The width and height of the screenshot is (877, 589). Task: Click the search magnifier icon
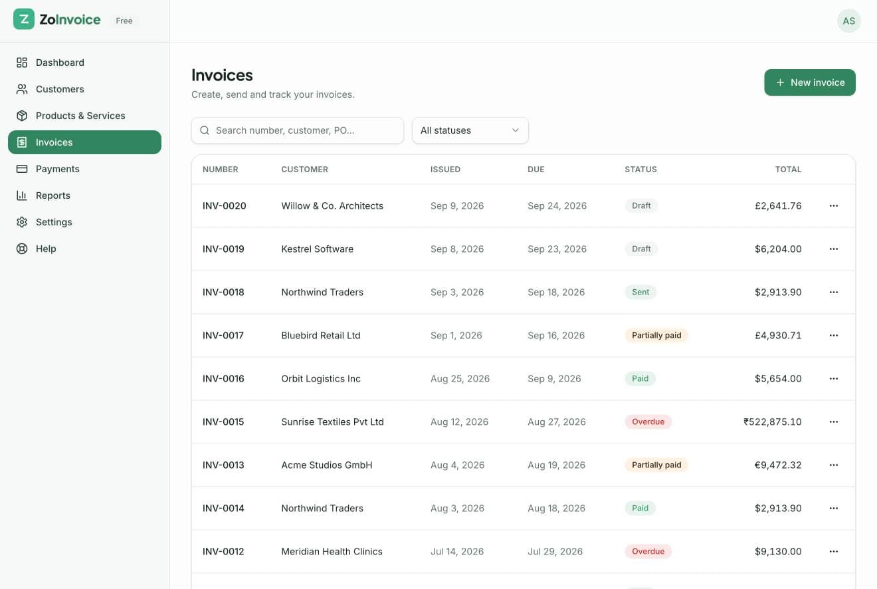coord(205,130)
